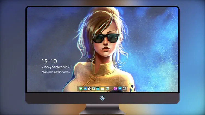Open the yellow Notes app in dock
Screen dimensions: 205x115
coord(102,89)
